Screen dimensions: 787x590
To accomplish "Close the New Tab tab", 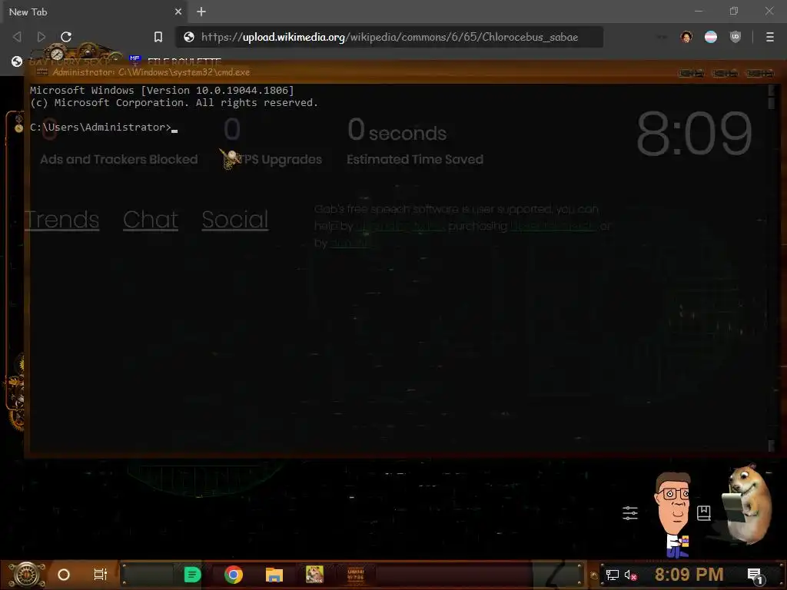I will click(x=178, y=12).
